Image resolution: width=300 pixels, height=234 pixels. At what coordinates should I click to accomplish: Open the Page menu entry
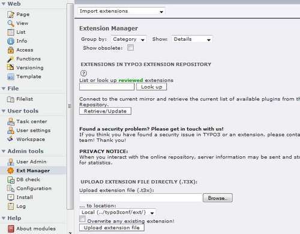pos(23,14)
